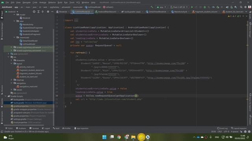This screenshot has height=141, width=252.
Task: Open the user account avatar icon
Action: click(250, 7)
